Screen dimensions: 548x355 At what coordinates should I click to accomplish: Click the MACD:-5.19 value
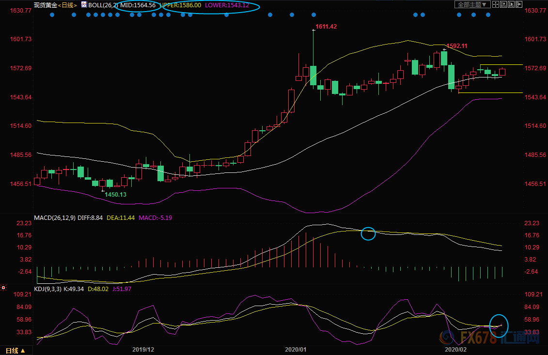click(x=155, y=217)
